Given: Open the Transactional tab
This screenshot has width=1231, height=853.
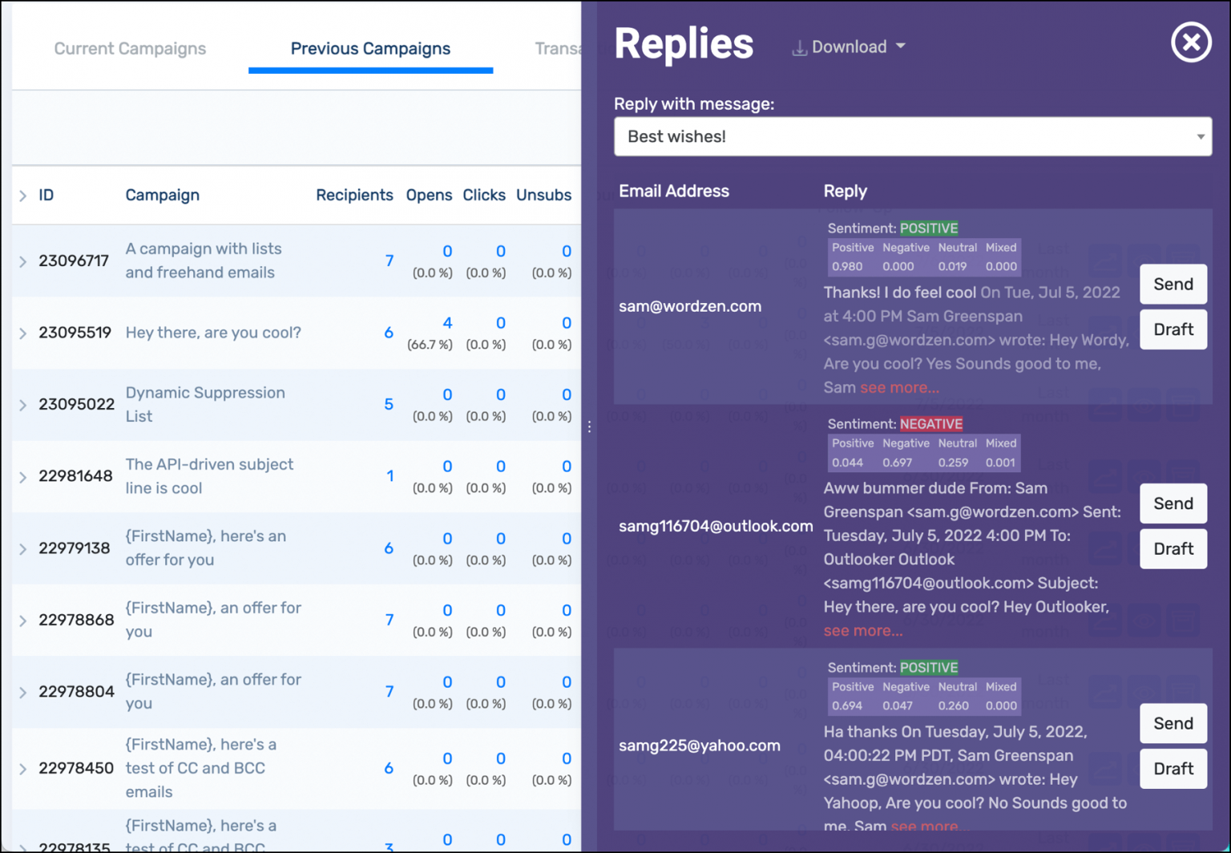Looking at the screenshot, I should (562, 48).
